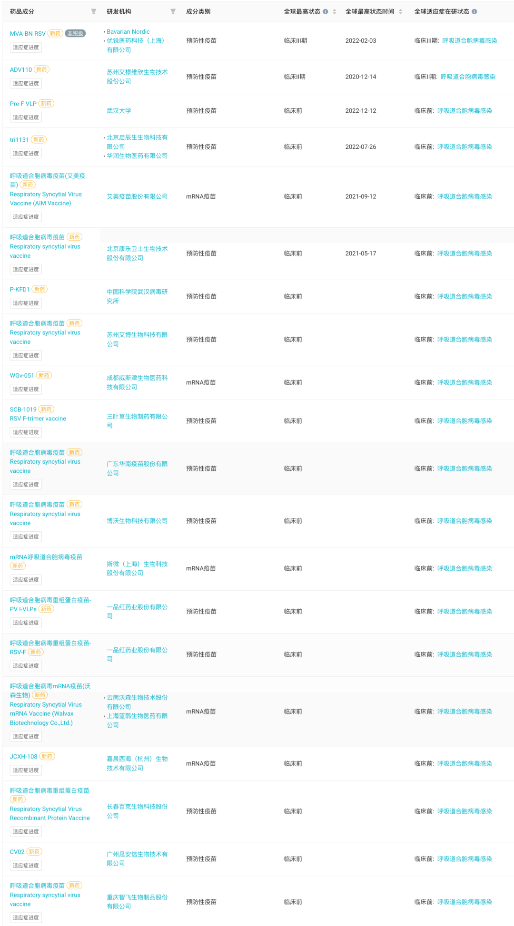The height and width of the screenshot is (926, 514).
Task: Click 适应症进度 in the 博沃生物 row
Action: [x=26, y=537]
